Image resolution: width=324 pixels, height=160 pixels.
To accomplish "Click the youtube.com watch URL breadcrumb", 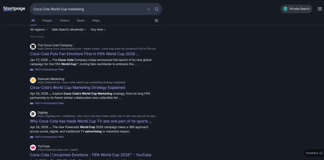I will (x=58, y=150).
